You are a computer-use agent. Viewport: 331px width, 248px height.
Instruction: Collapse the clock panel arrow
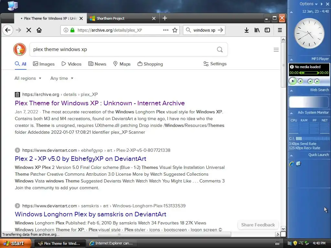(x=291, y=12)
